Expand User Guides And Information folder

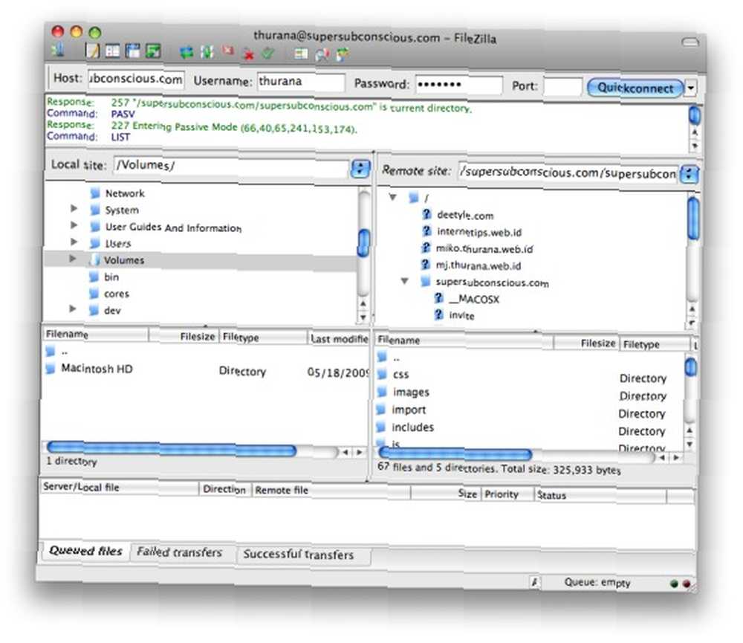coord(74,224)
